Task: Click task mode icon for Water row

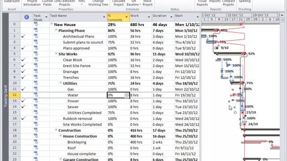Action: (x=36, y=95)
